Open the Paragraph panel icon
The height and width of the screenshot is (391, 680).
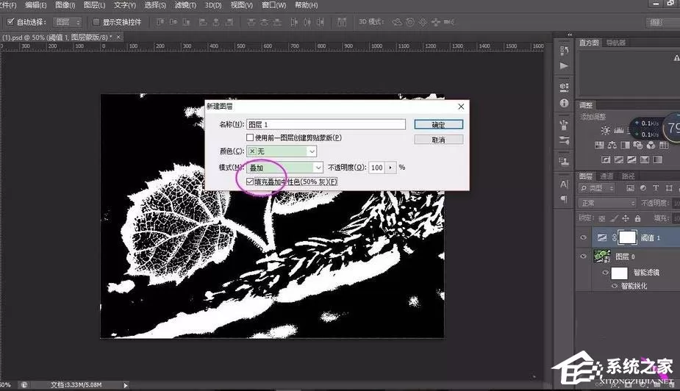[x=564, y=199]
